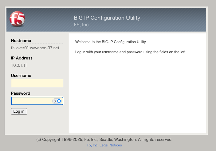The width and height of the screenshot is (216, 151).
Task: Click the red F5 logo
Action: (x=17, y=19)
